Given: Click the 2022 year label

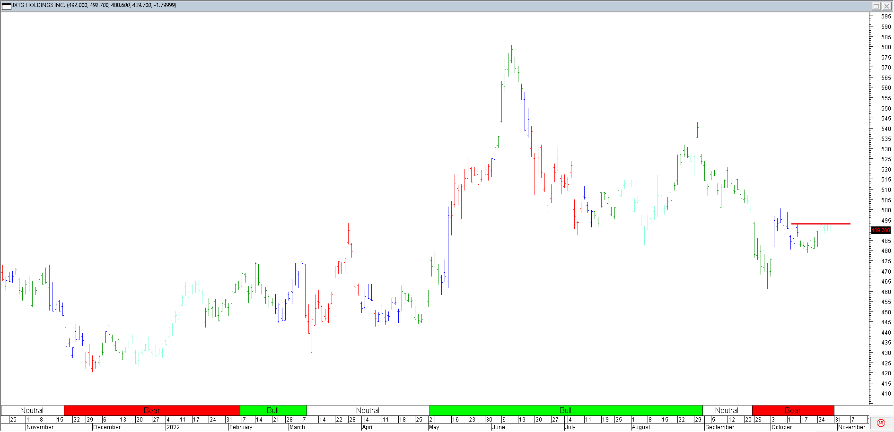Looking at the screenshot, I should pyautogui.click(x=173, y=427).
